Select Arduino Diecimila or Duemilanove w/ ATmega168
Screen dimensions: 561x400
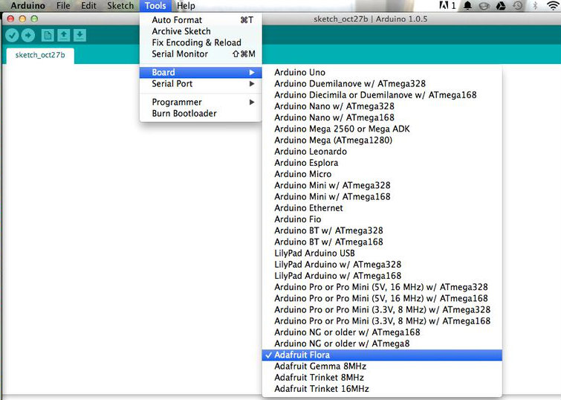click(x=382, y=95)
